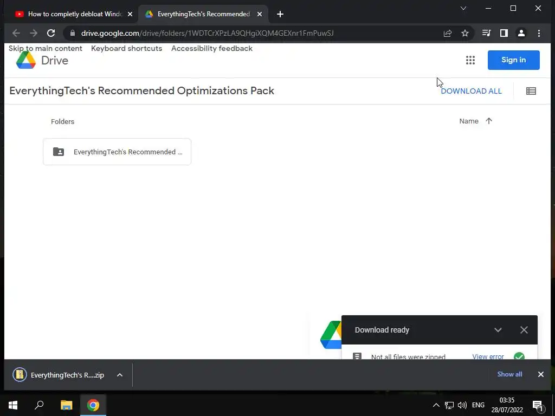The height and width of the screenshot is (416, 555).
Task: Click the folder title EverythingTech's Recommended Optimizations Pack
Action: (141, 91)
